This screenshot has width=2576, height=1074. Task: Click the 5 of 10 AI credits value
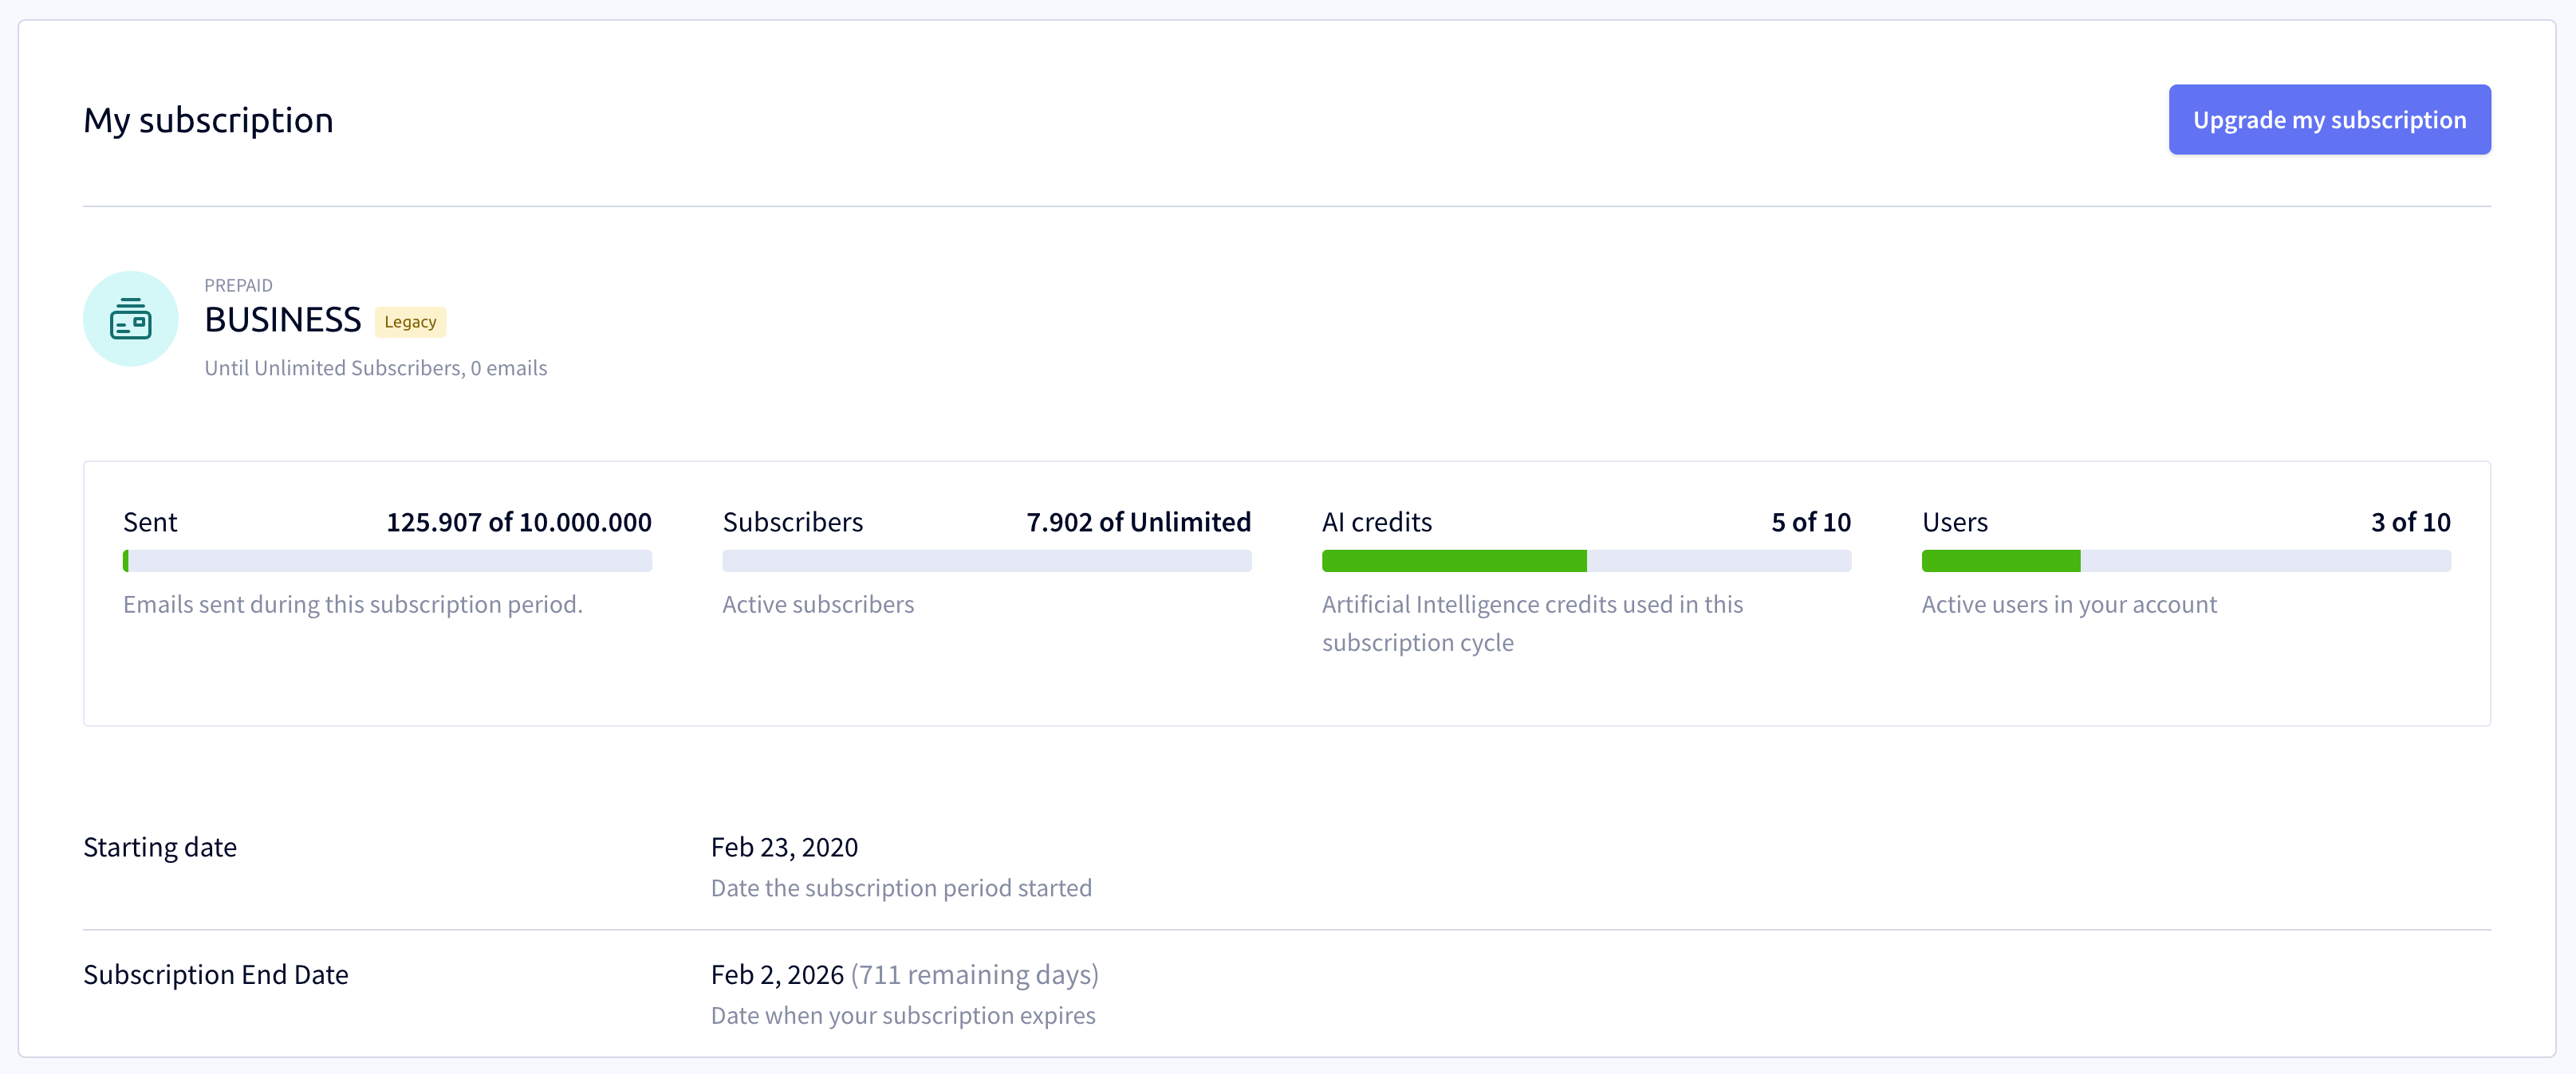click(1811, 522)
